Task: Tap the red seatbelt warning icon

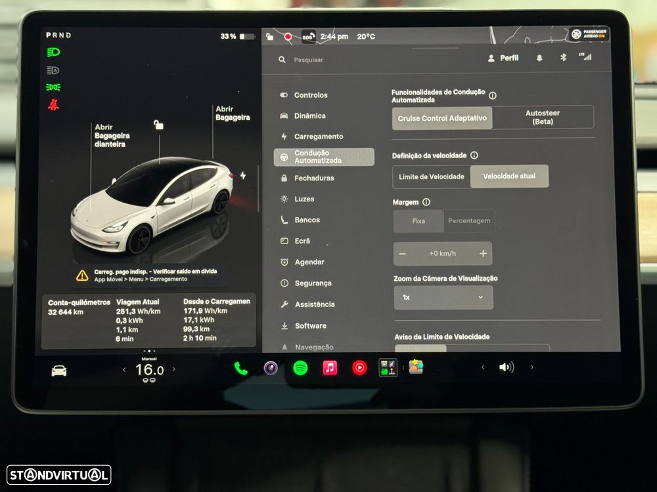Action: pyautogui.click(x=53, y=104)
